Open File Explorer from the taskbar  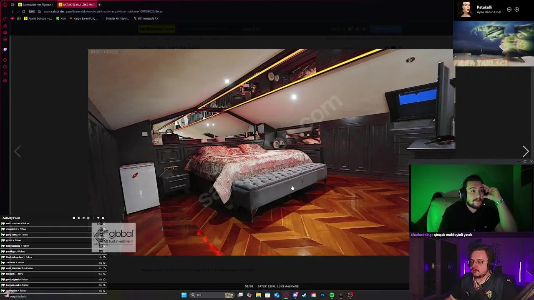[258, 295]
